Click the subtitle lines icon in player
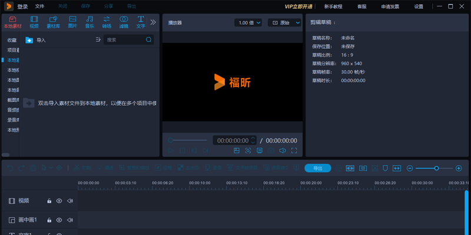Viewport: 471px width, 235px height. [x=260, y=151]
